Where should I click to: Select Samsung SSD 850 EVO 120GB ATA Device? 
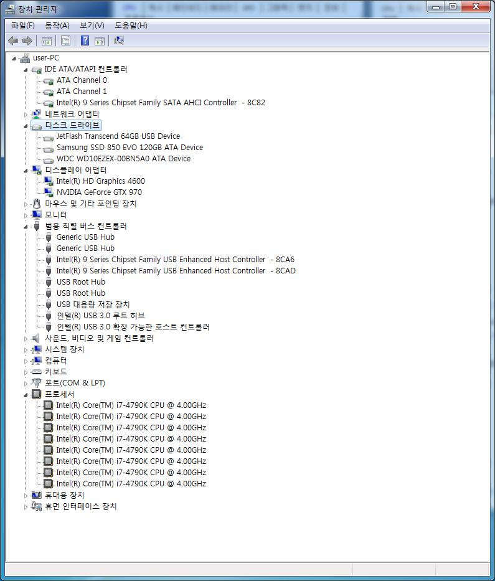tap(130, 148)
